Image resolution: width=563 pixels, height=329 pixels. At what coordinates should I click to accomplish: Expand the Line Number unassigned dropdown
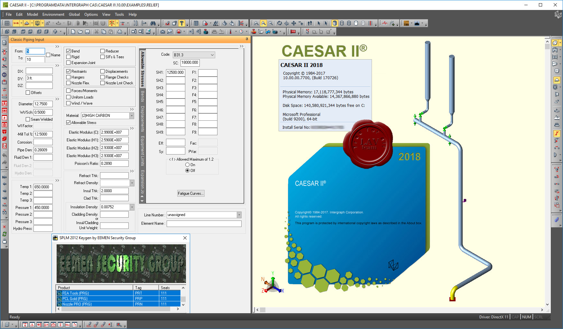[239, 215]
